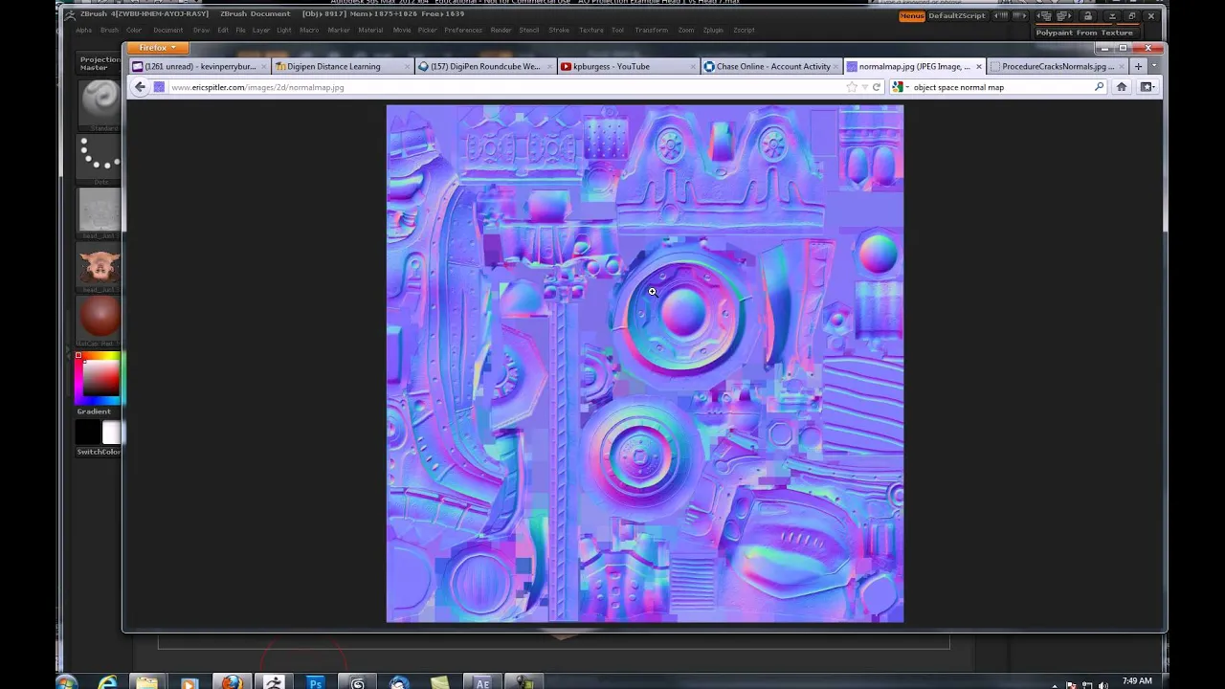Open the ZBrush Draw menu
The height and width of the screenshot is (689, 1225).
click(201, 30)
